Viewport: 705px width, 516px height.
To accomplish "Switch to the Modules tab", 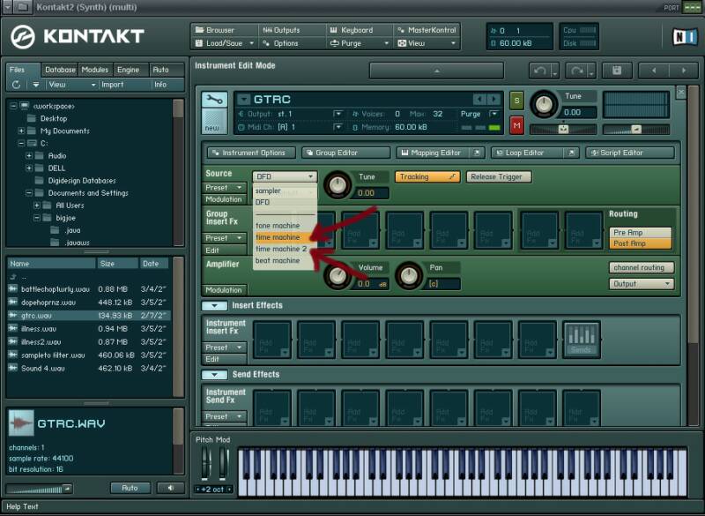I will pyautogui.click(x=95, y=70).
